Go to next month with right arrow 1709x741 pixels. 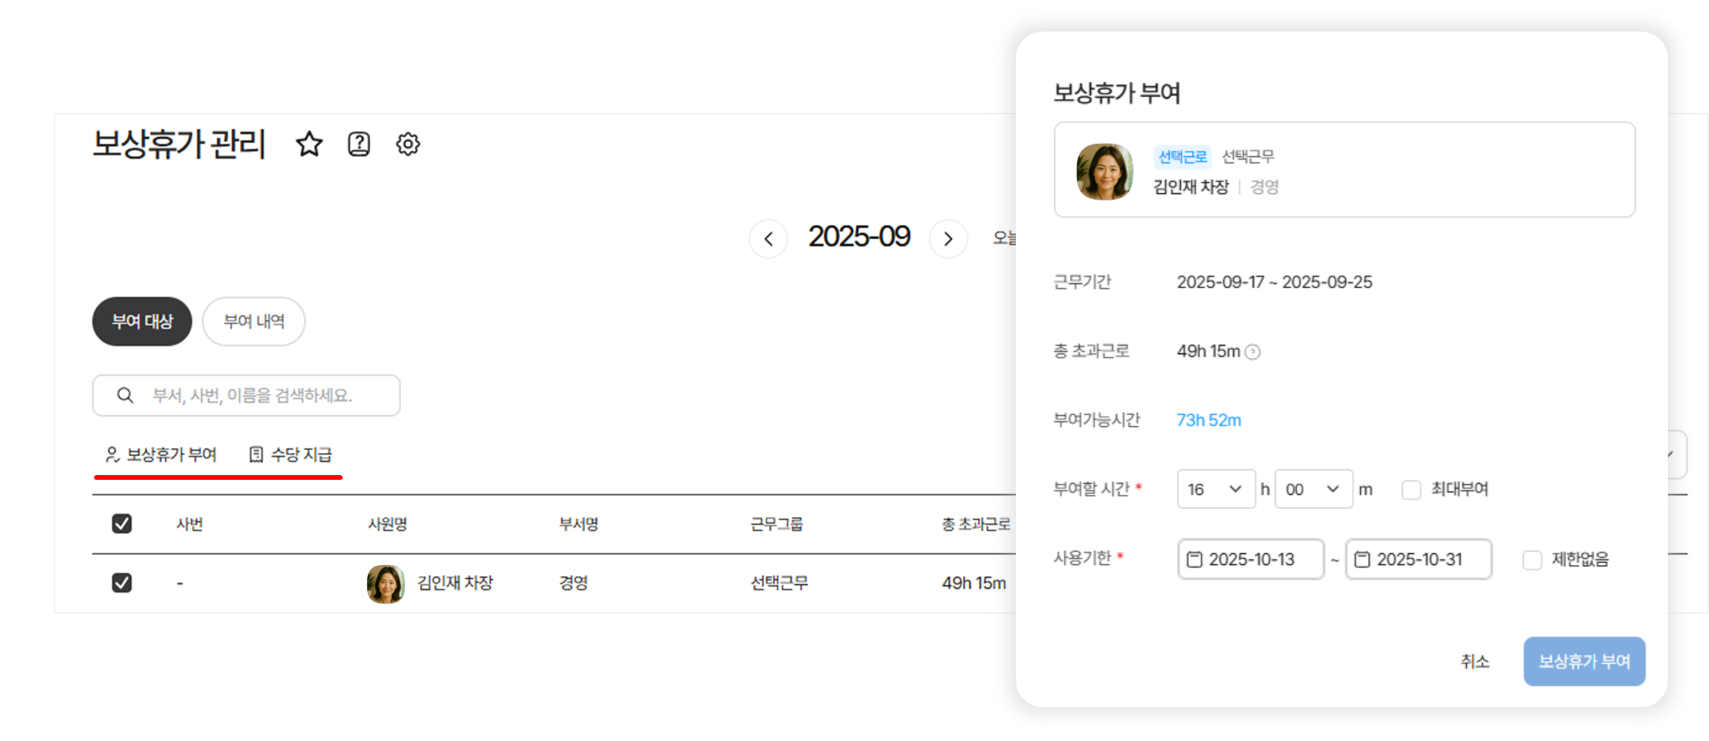coord(948,238)
